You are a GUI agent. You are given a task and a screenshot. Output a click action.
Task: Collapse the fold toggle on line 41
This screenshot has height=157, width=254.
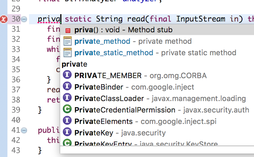(24, 130)
